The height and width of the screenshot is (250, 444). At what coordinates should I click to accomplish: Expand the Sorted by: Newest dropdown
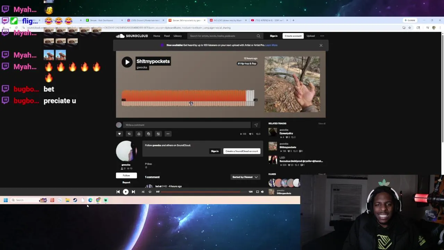245,177
